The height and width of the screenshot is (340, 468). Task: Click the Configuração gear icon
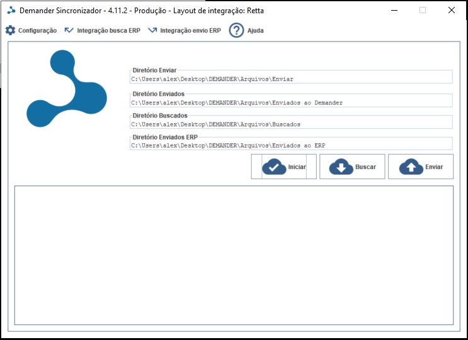click(x=10, y=30)
